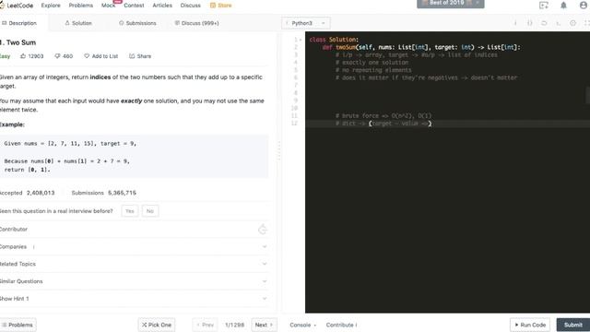Click the Companies lock icon
Screen dimensions: 590x332
[x=33, y=247]
